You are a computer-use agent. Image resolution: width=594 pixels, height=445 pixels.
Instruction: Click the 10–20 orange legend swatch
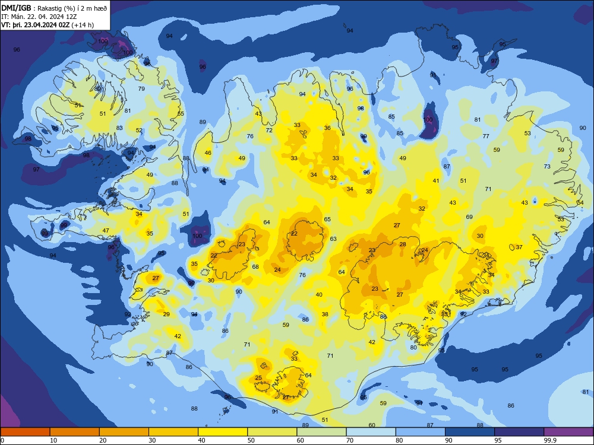pos(75,432)
